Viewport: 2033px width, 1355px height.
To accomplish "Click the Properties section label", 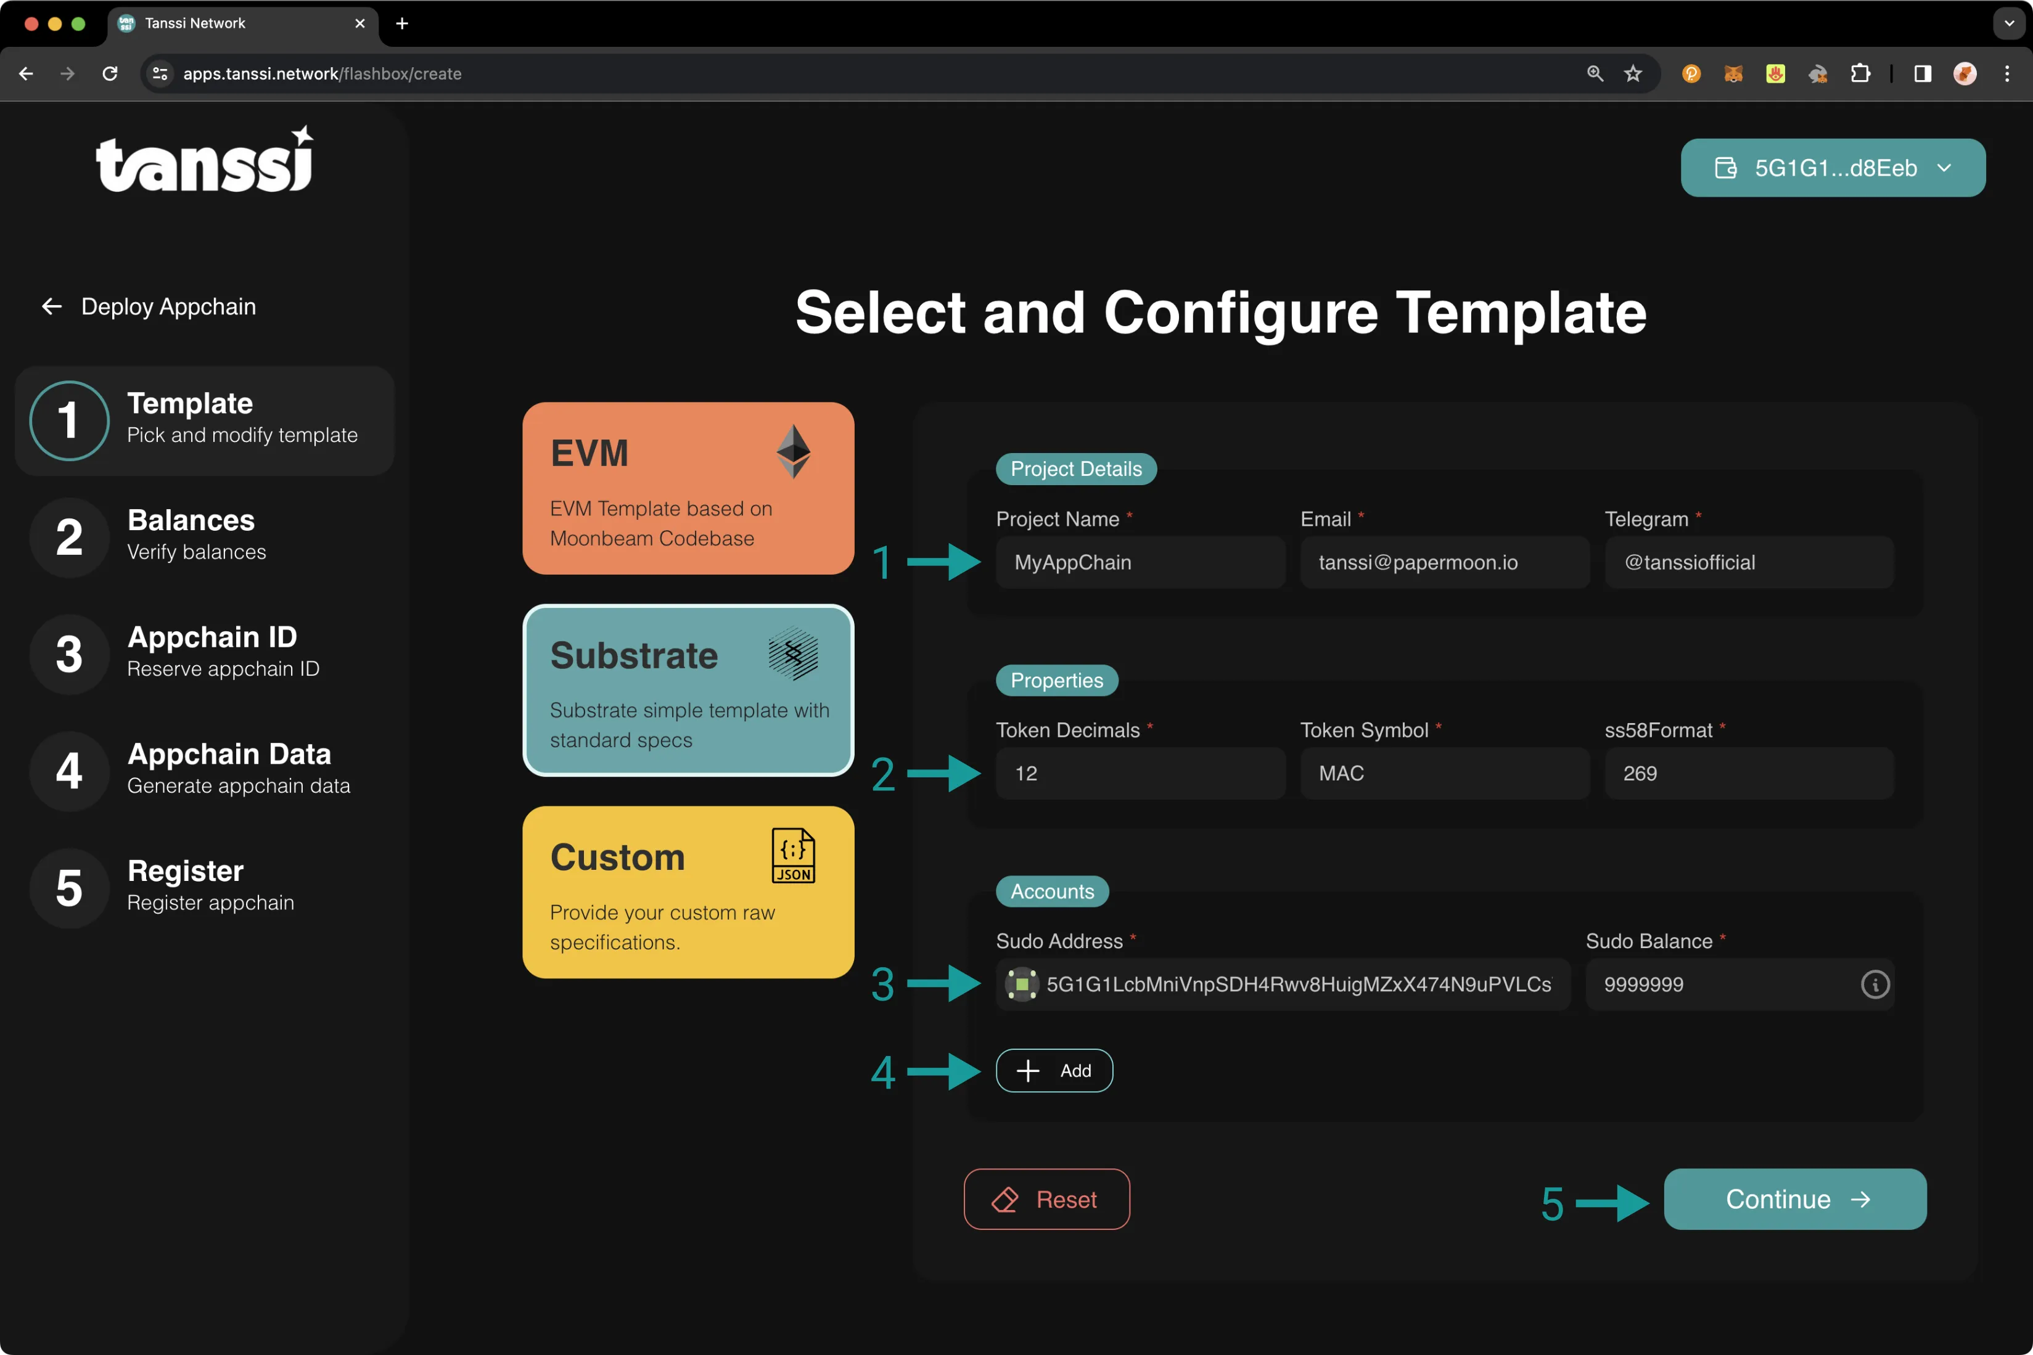I will pos(1057,680).
